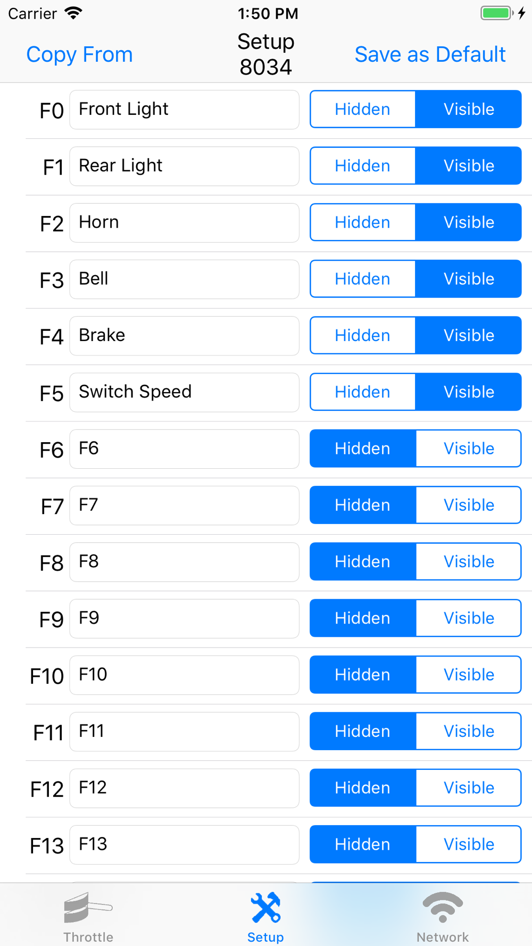Image resolution: width=532 pixels, height=946 pixels.
Task: Edit the Bell function name field
Action: (x=184, y=279)
